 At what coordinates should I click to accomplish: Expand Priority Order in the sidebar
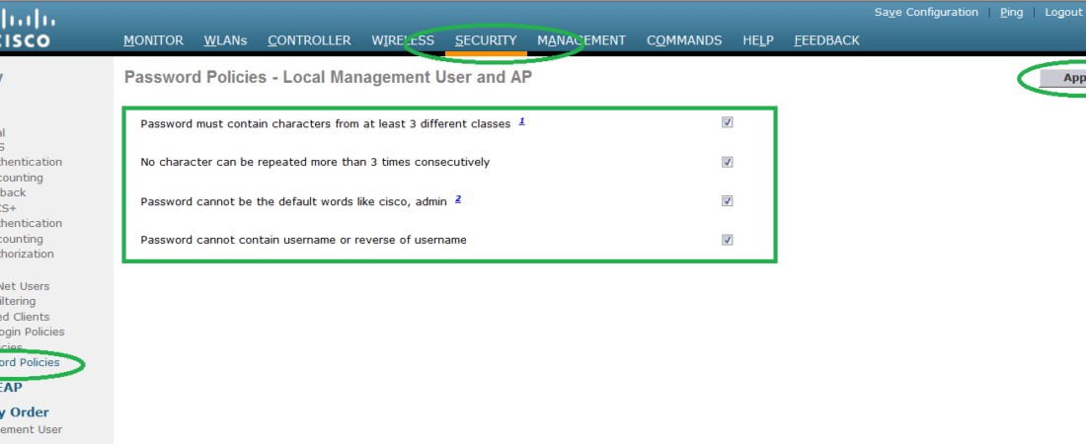[x=25, y=412]
